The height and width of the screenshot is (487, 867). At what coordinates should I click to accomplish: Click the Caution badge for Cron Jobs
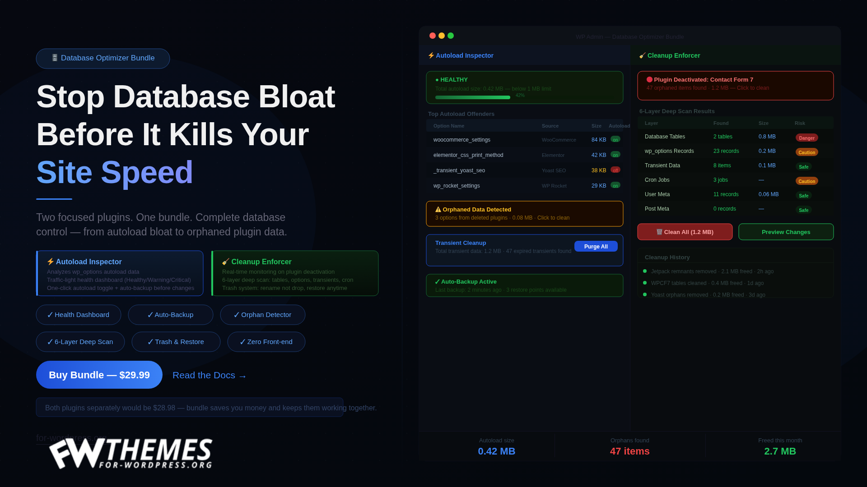[806, 181]
